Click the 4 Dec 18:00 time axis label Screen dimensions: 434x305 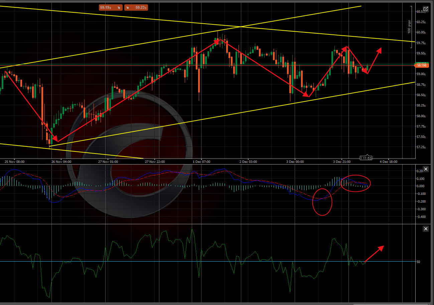click(x=389, y=162)
